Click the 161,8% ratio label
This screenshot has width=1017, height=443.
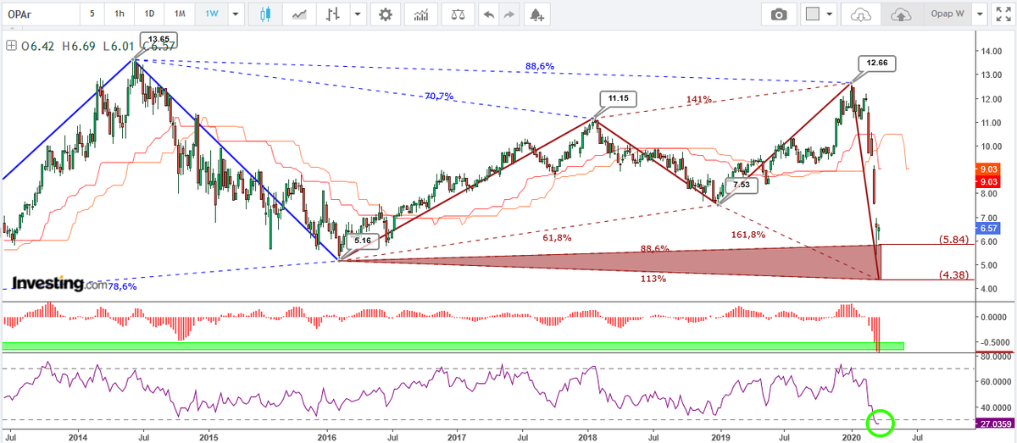[x=747, y=234]
